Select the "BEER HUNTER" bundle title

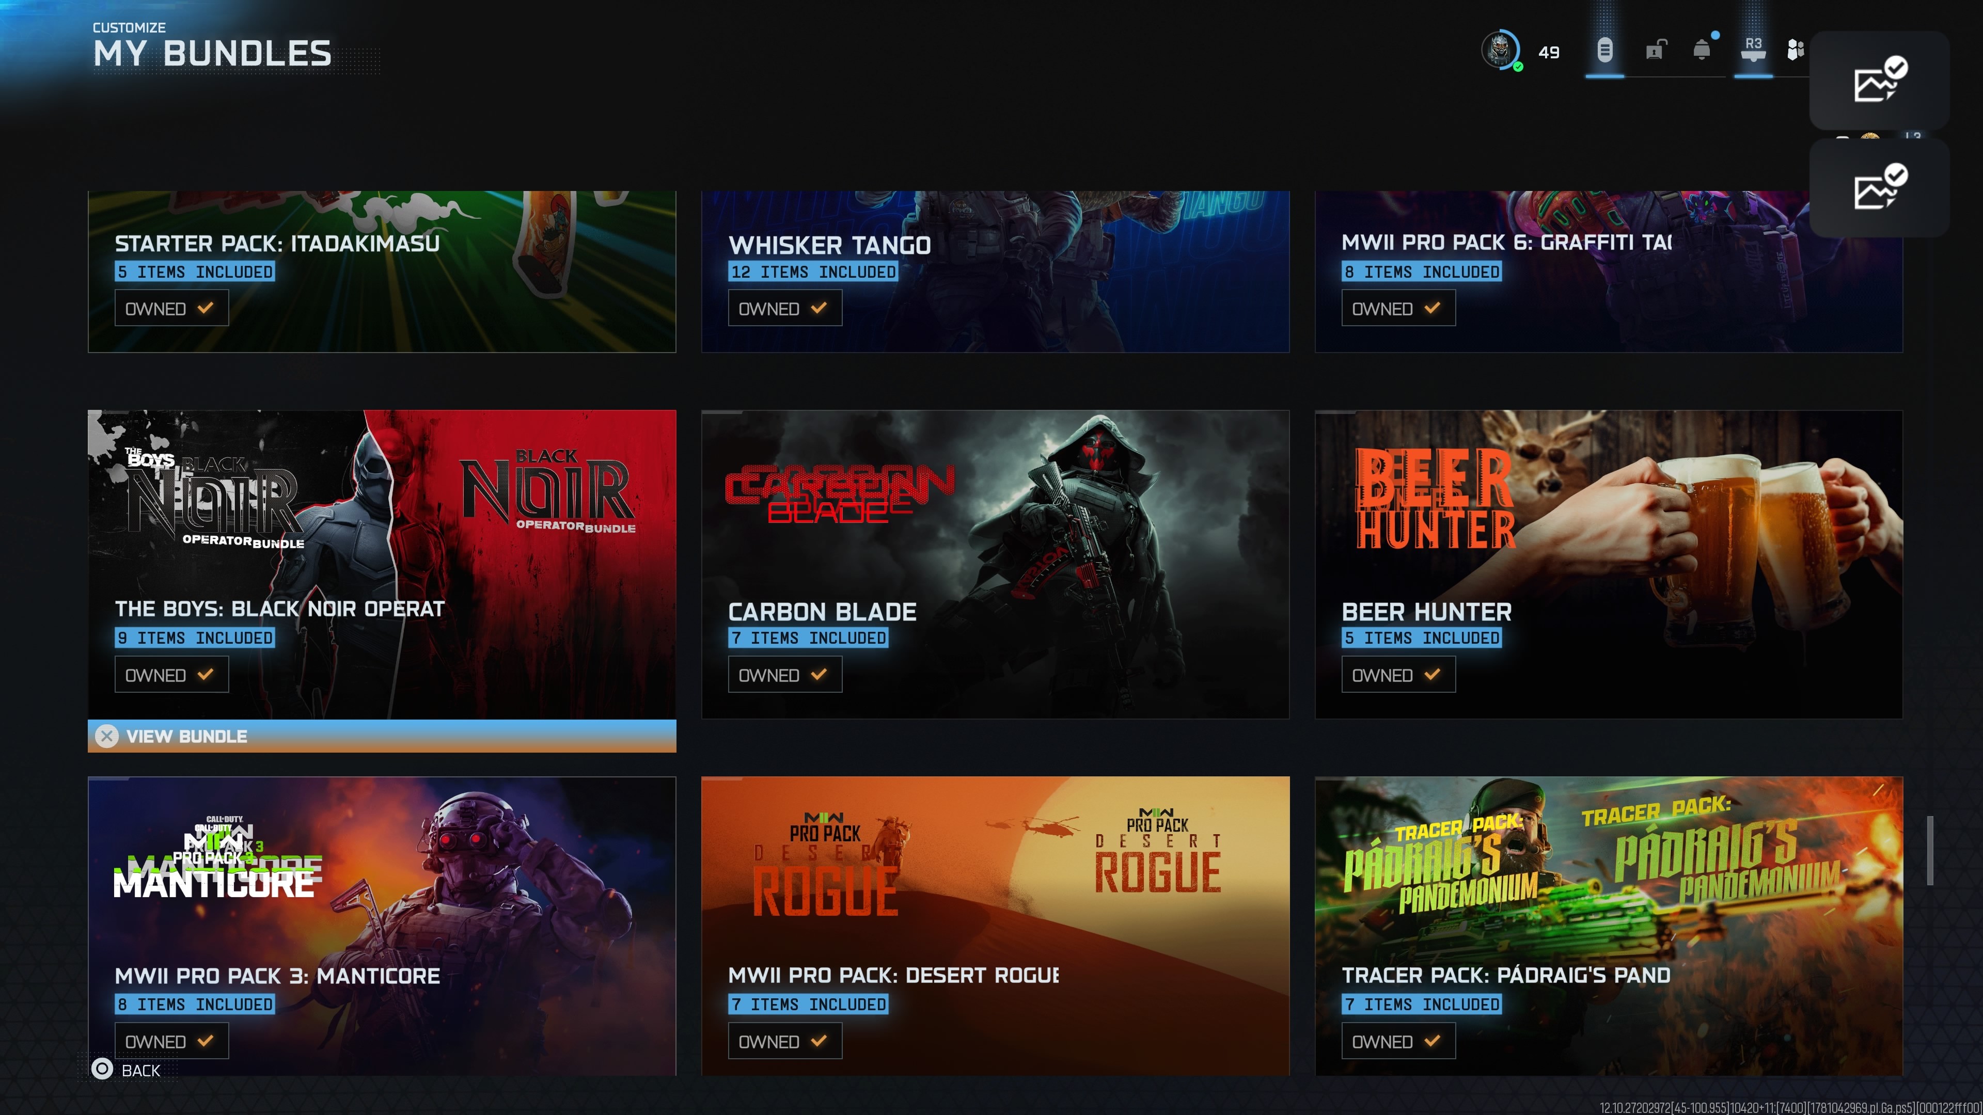tap(1426, 612)
